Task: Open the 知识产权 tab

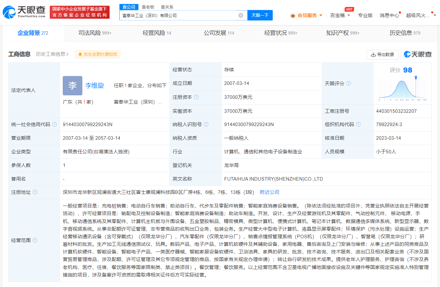Action: point(343,33)
